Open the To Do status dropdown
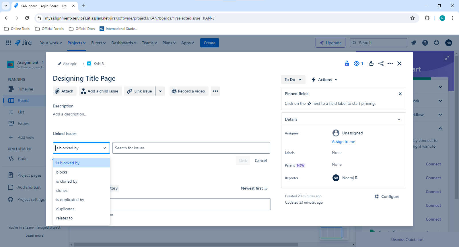459x247 pixels. tap(293, 80)
